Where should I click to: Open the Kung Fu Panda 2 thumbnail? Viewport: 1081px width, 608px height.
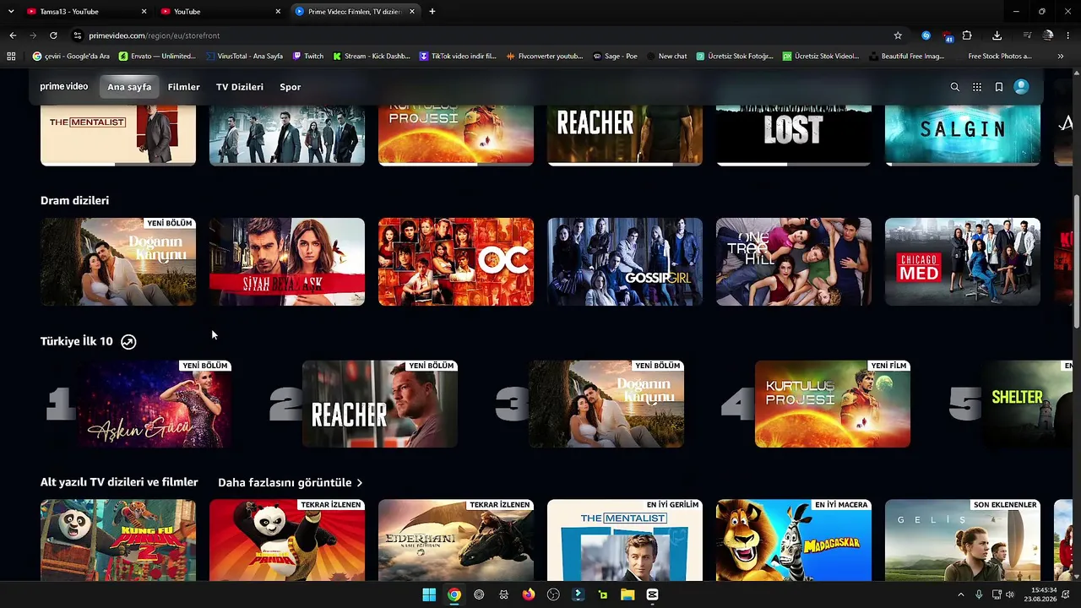(x=118, y=540)
